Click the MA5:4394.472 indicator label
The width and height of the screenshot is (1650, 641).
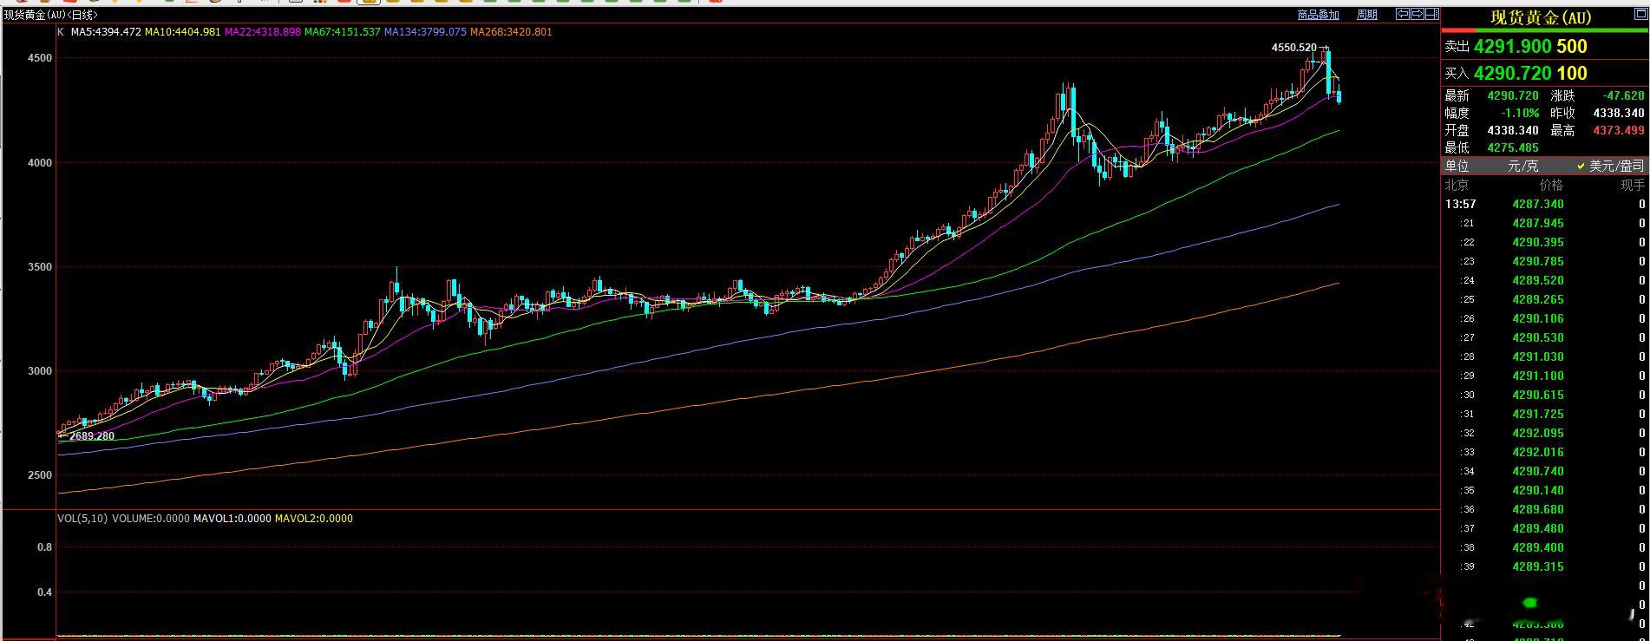tap(106, 32)
